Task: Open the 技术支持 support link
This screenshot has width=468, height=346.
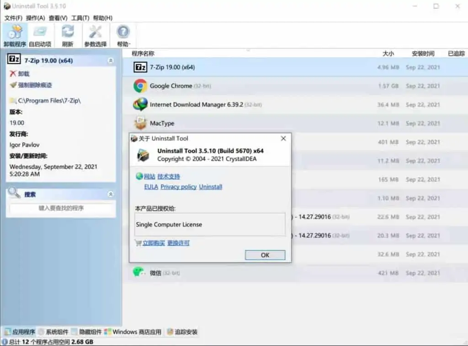Action: pyautogui.click(x=169, y=177)
